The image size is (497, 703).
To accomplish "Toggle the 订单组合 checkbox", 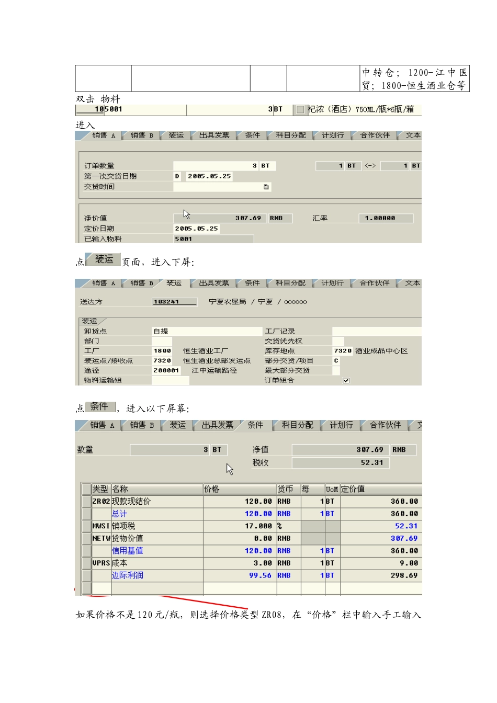I will coord(346,380).
